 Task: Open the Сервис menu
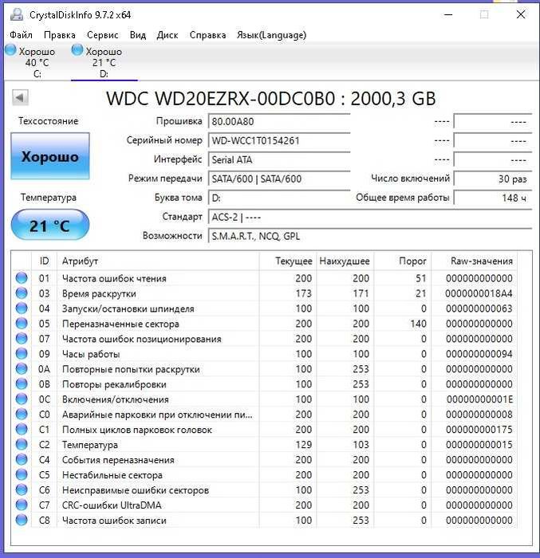pyautogui.click(x=103, y=35)
